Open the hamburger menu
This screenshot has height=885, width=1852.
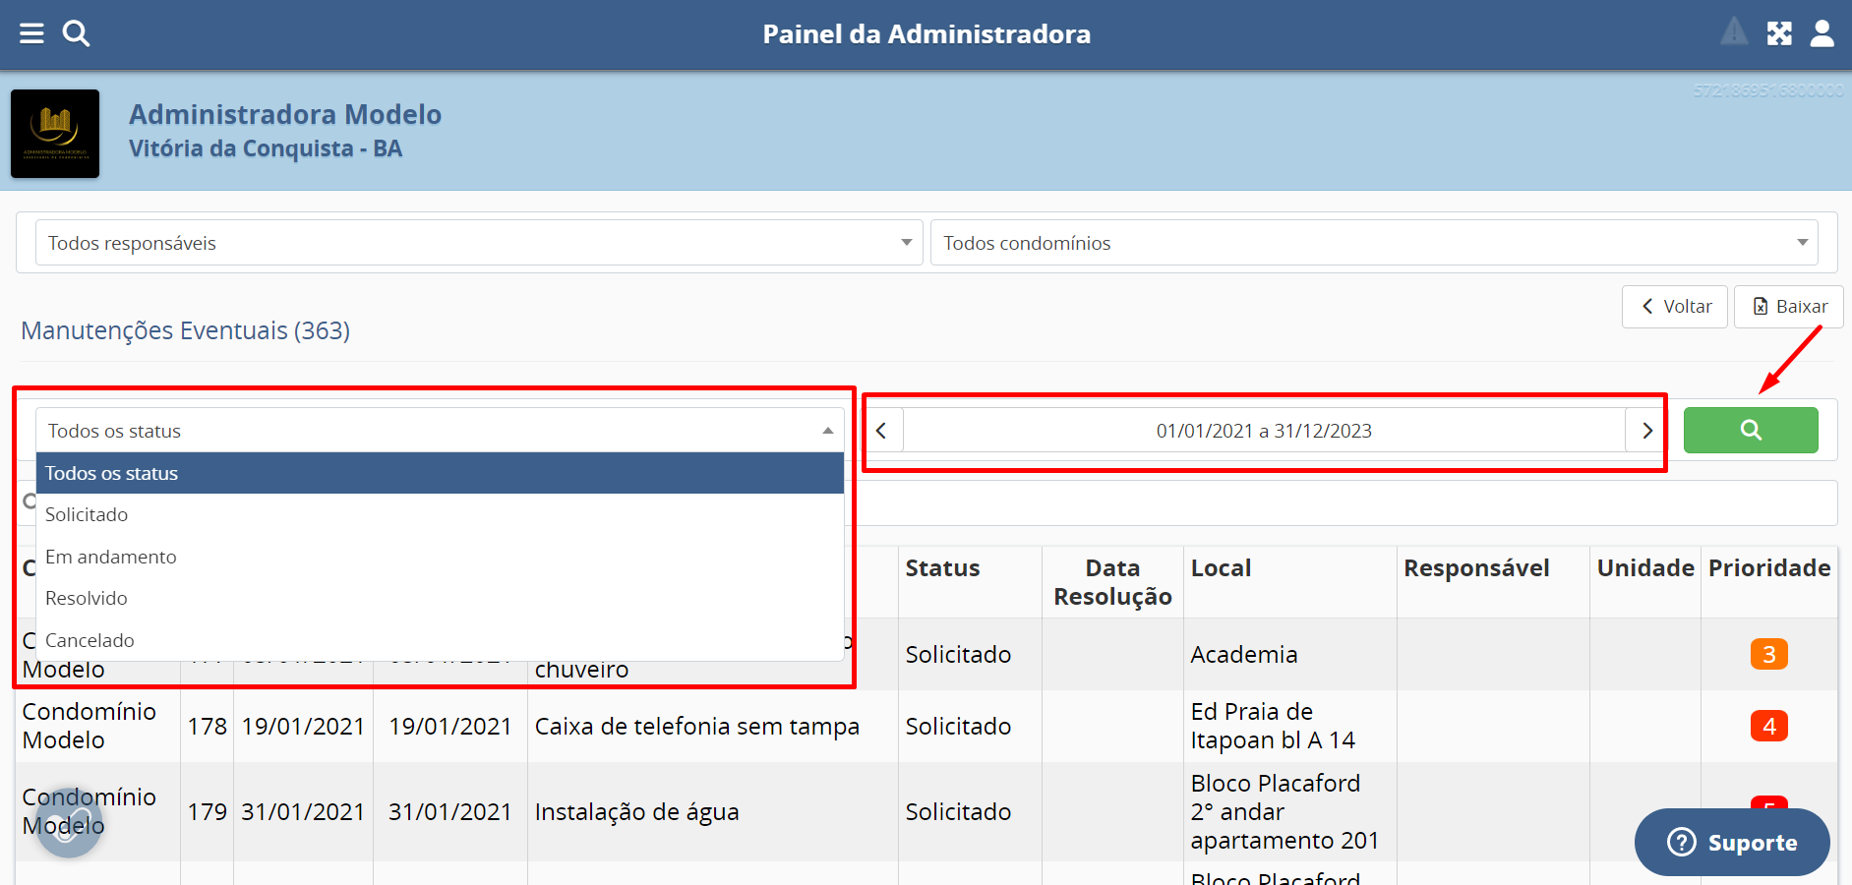(31, 34)
